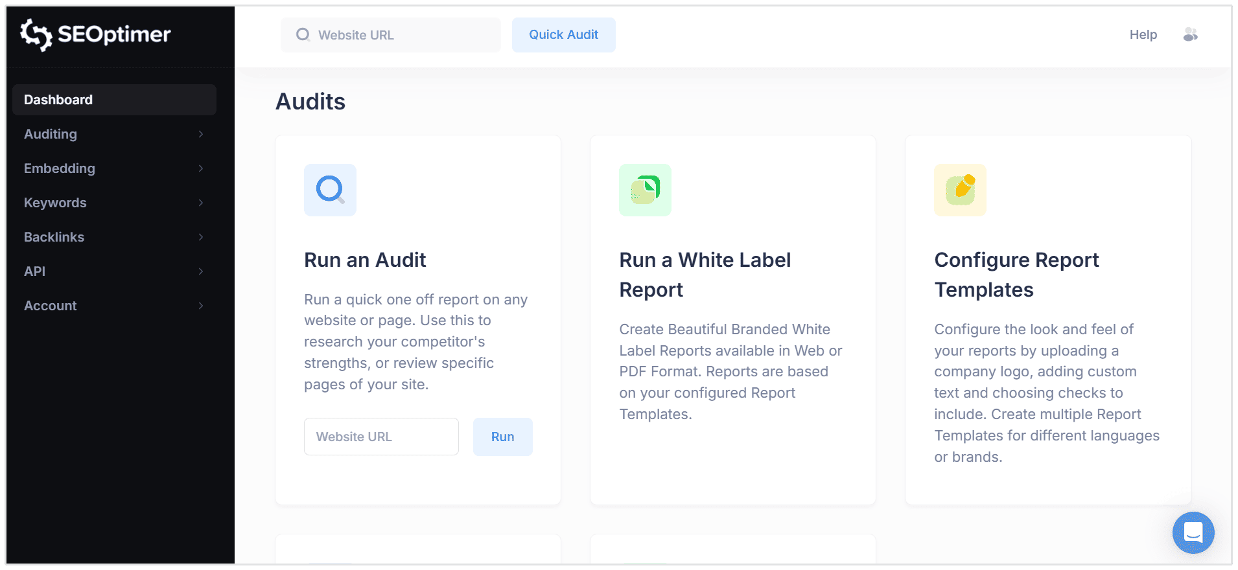1238x570 pixels.
Task: Click the search magnifier icon in top bar
Action: (303, 35)
